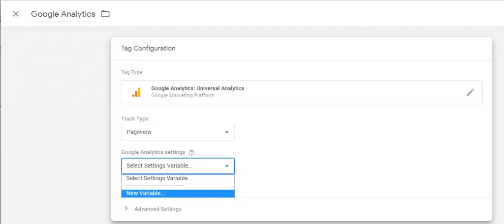Click the open Select Settings Variable combo box
504x224 pixels.
coord(178,166)
